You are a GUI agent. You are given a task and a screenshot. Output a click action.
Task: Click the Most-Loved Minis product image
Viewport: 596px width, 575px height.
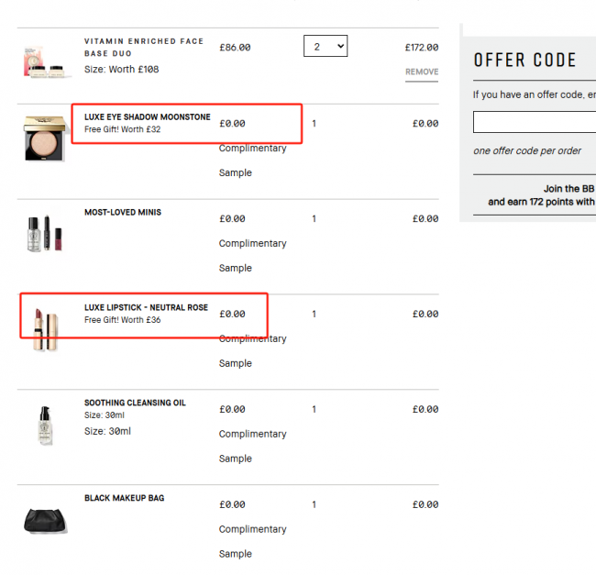point(45,233)
